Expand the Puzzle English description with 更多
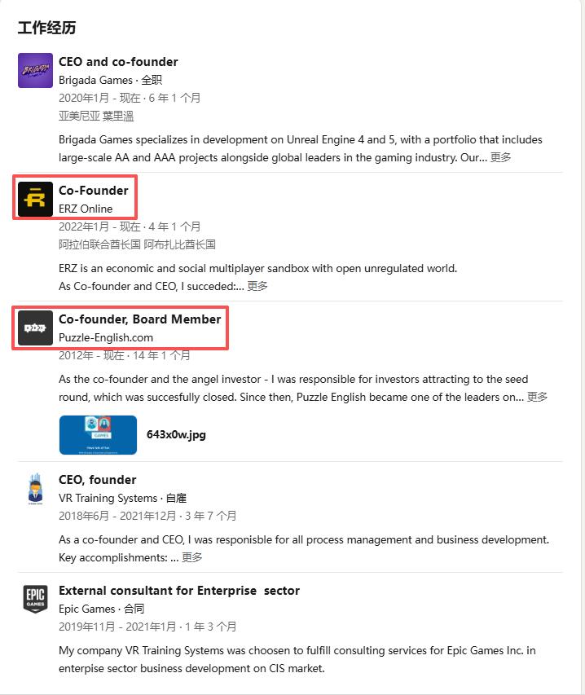This screenshot has width=585, height=695. [x=537, y=397]
